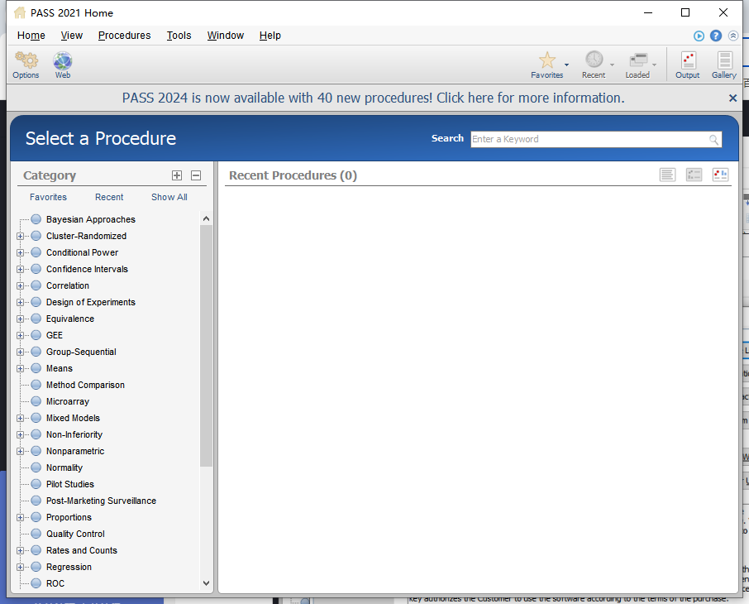
Task: Open the Home menu
Action: [x=31, y=36]
